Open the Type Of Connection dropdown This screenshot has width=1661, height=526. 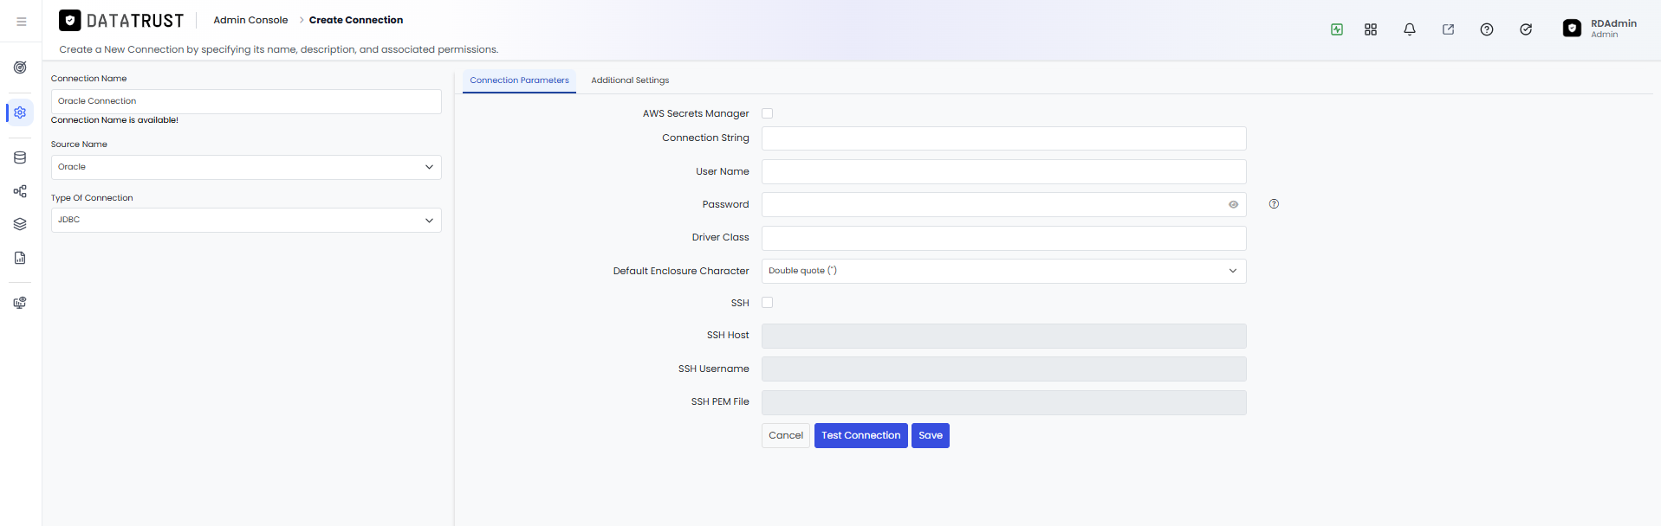pyautogui.click(x=246, y=220)
